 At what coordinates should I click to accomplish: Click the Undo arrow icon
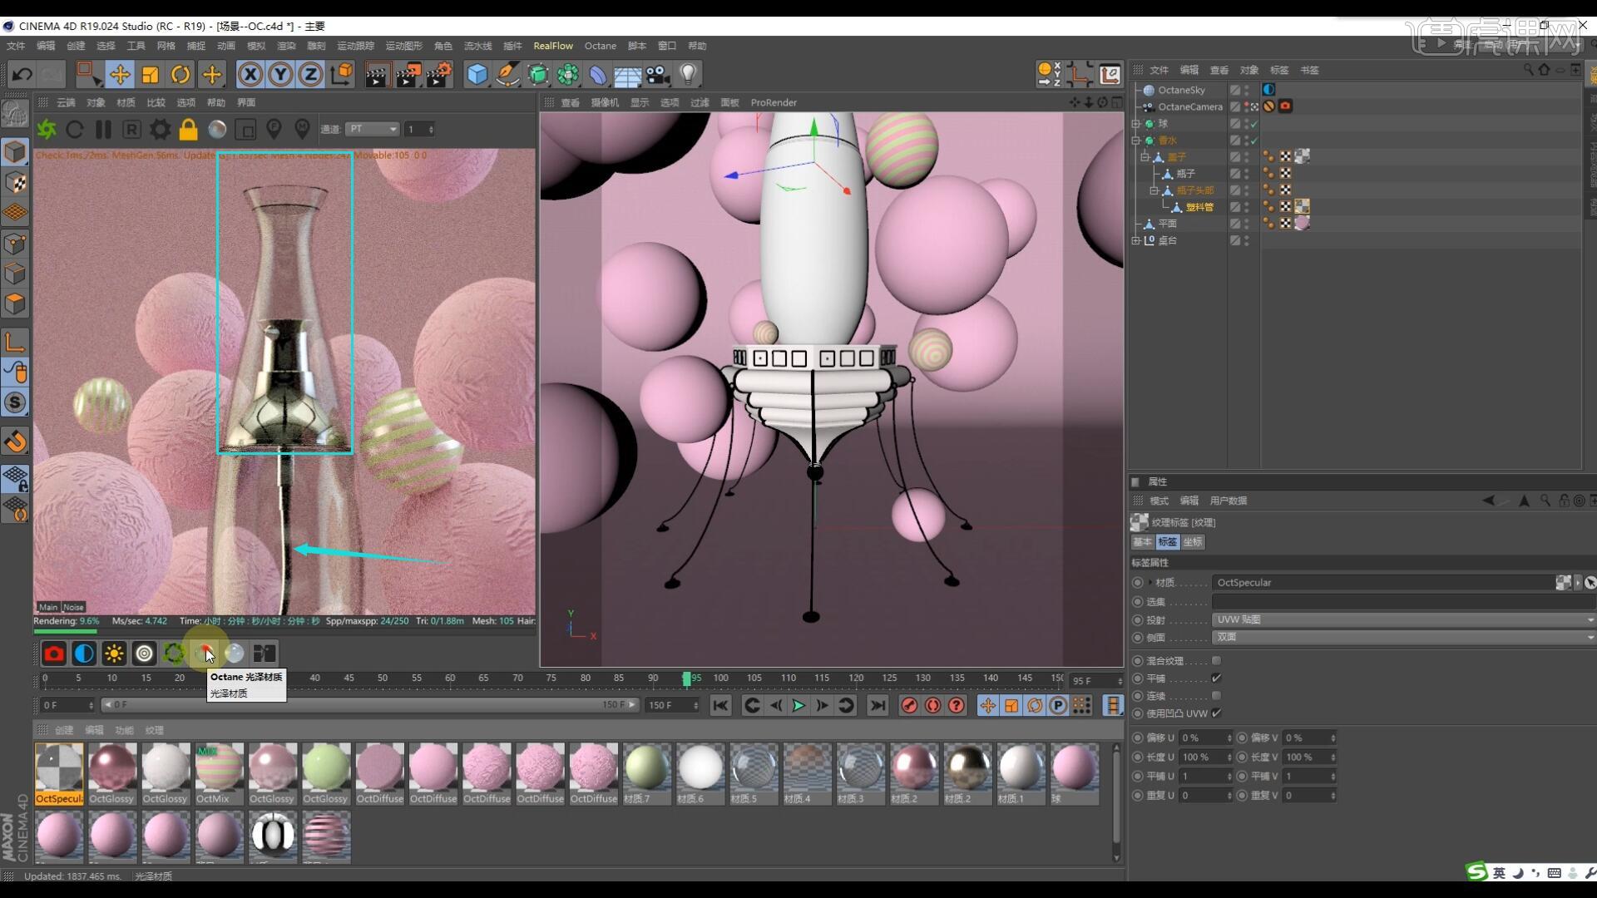coord(22,74)
